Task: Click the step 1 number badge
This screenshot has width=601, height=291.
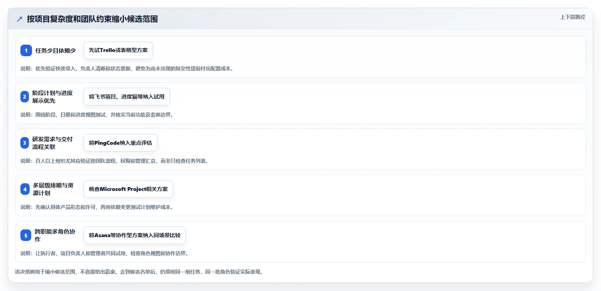Action: pos(26,50)
